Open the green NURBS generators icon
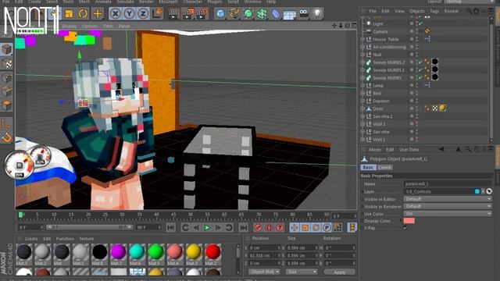This screenshot has height=281, width=500. (x=248, y=14)
